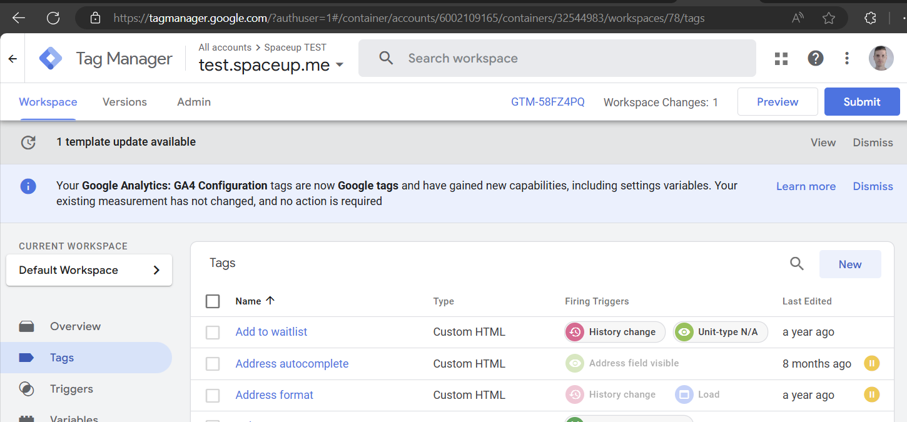Dismiss the Google tags notice

pos(873,186)
